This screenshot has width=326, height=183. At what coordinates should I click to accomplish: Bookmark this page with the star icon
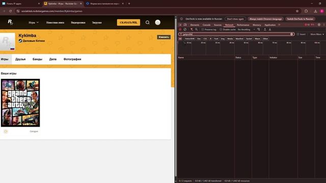tap(297, 11)
